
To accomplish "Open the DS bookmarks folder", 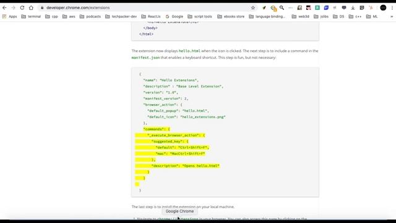I will coord(338,17).
